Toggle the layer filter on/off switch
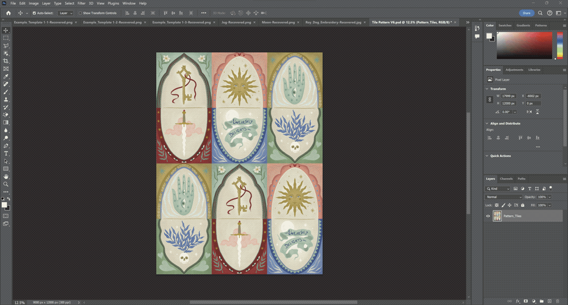The image size is (568, 305). coord(550,188)
